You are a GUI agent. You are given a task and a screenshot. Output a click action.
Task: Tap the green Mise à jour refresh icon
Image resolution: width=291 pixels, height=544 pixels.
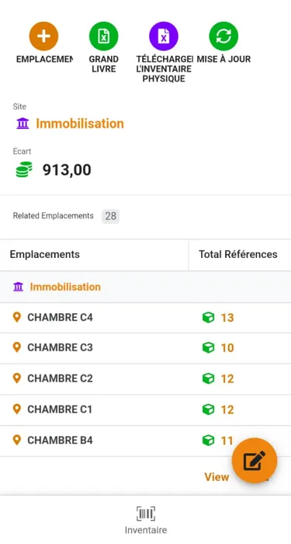(223, 36)
